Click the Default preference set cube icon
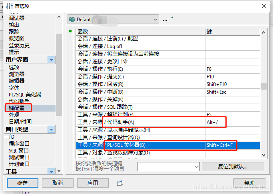This screenshot has height=194, width=273. 72,19
